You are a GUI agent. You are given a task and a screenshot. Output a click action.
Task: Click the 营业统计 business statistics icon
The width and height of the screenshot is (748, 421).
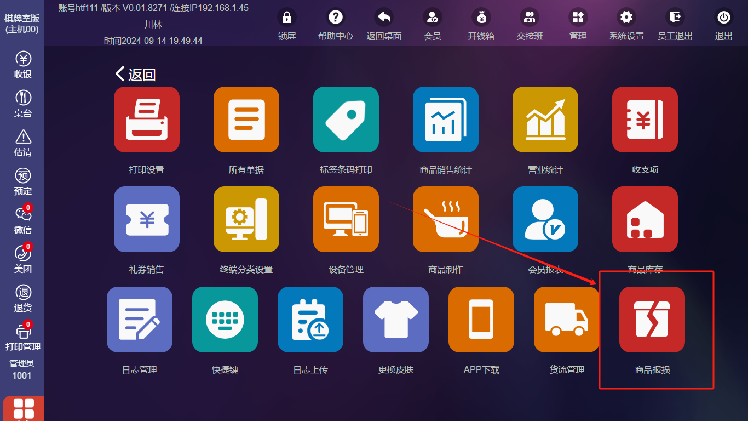pos(545,120)
